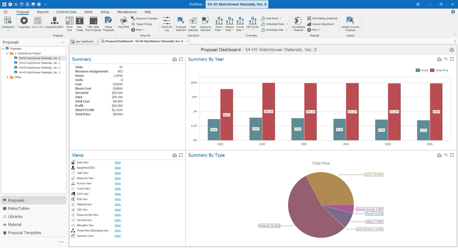
Task: Toggle the Hours legend series
Action: point(422,70)
